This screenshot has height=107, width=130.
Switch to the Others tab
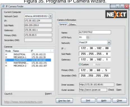coord(72,24)
